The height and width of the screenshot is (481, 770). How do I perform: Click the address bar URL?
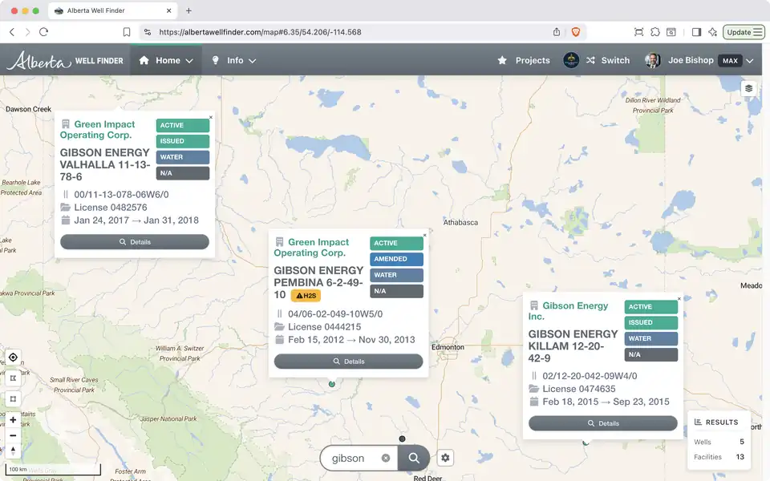pos(260,32)
